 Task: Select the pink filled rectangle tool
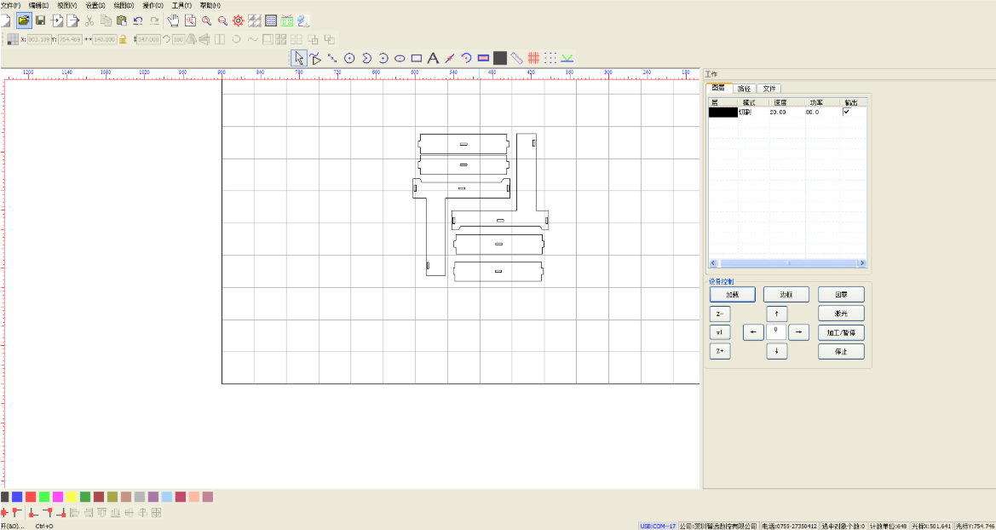pos(483,58)
